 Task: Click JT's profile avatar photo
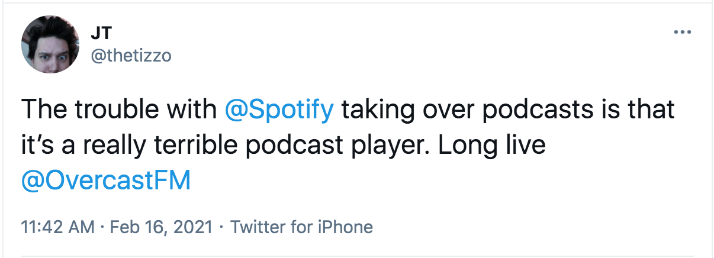pyautogui.click(x=46, y=49)
